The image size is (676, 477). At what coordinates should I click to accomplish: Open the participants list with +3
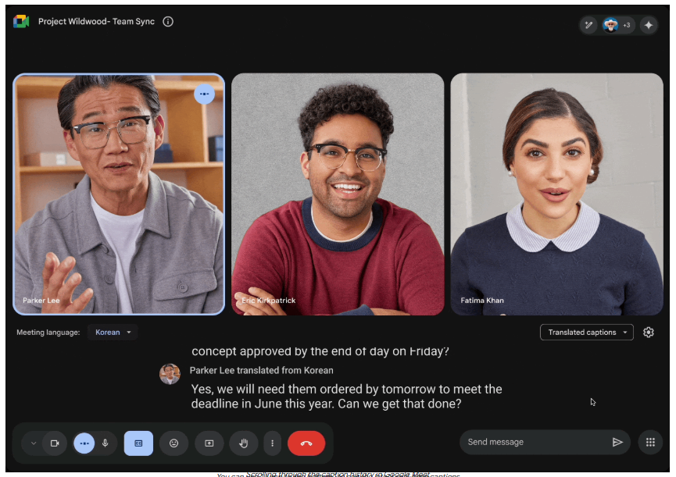617,25
